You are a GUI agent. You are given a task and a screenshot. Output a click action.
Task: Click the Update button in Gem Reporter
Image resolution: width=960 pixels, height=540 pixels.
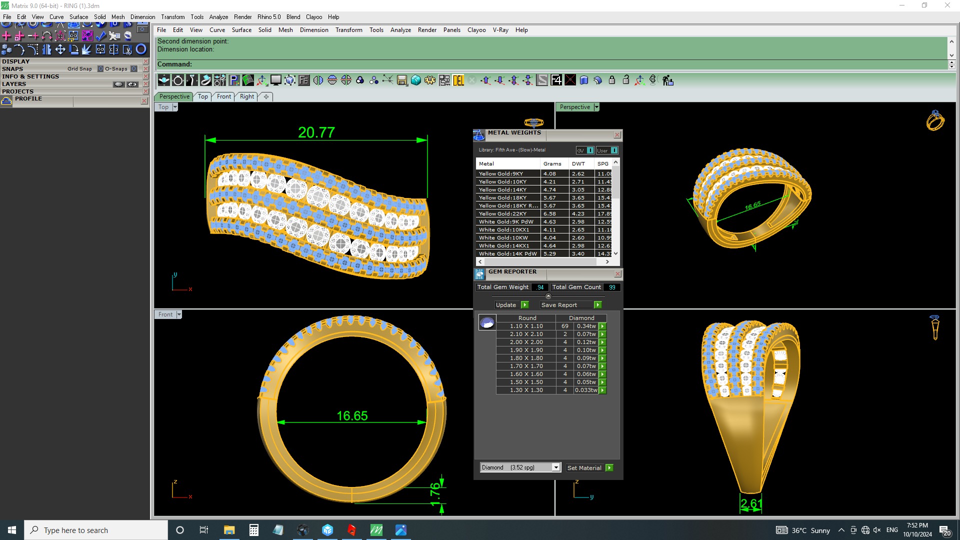pyautogui.click(x=511, y=305)
